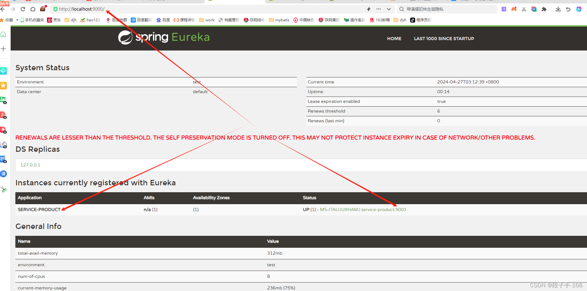Open the 百度 bookmark
Viewport: 587px width, 291px height.
click(163, 20)
